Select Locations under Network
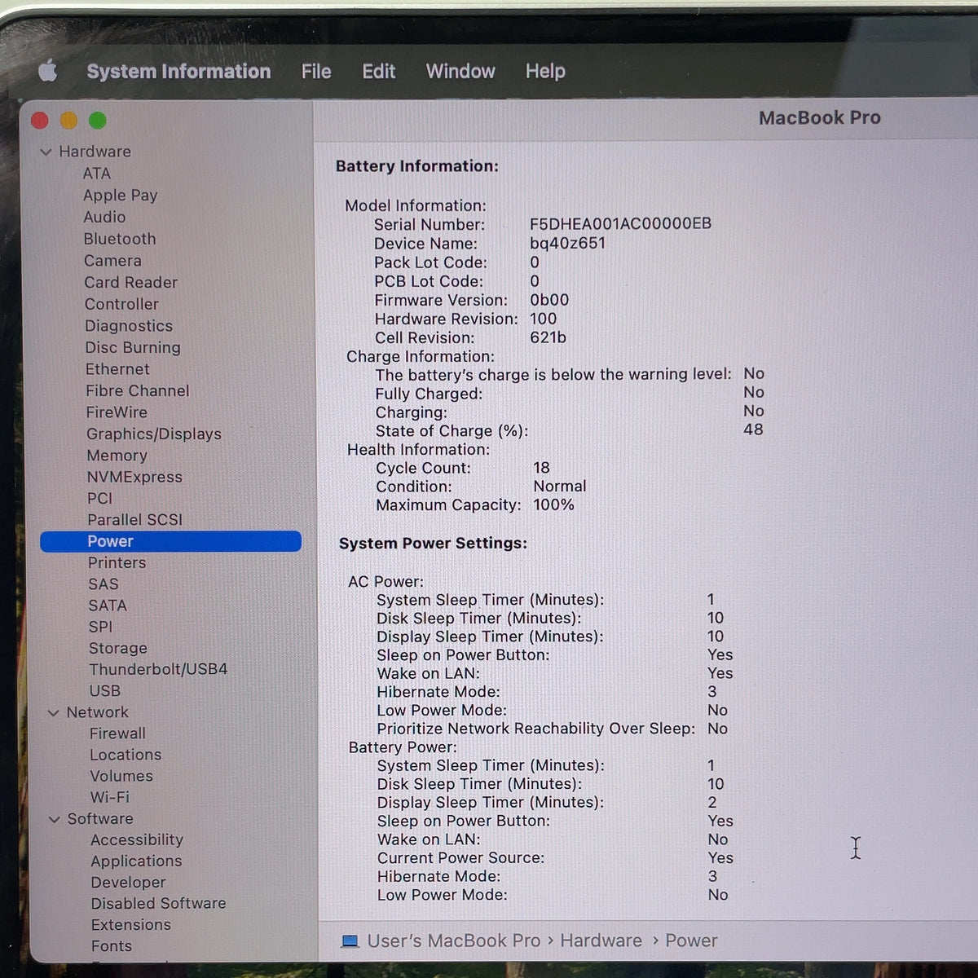The width and height of the screenshot is (978, 978). coord(126,755)
